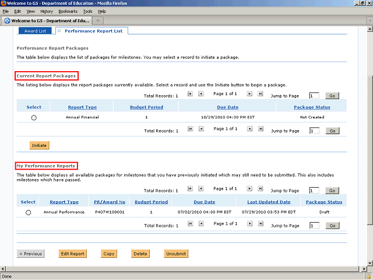Jump to last page in Current Report Packages top pager

[x=261, y=93]
